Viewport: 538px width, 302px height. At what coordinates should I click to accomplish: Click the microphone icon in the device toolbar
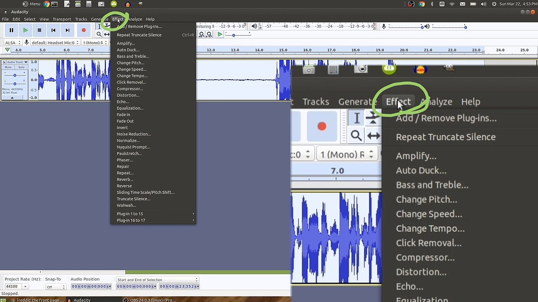(x=26, y=43)
